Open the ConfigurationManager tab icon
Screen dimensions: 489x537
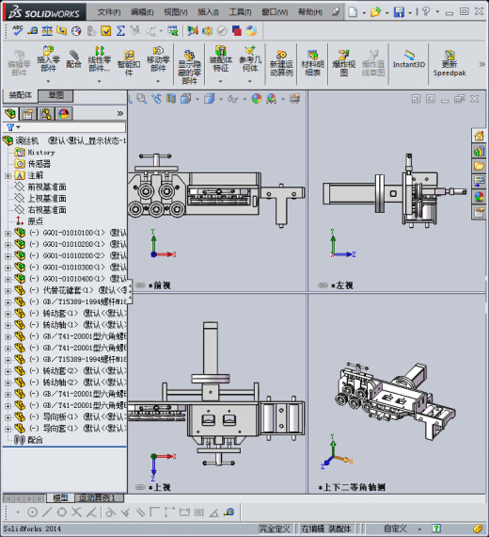[x=46, y=113]
